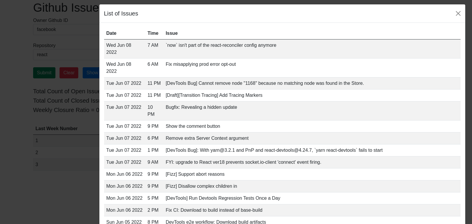Click week number 1 row
The width and height of the screenshot is (472, 224).
point(66,141)
